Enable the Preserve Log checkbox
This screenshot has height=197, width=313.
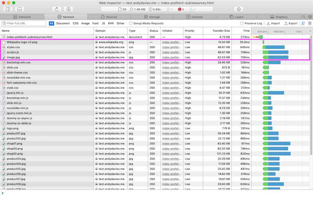(242, 23)
